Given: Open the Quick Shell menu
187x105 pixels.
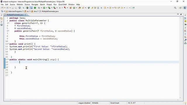Looking at the screenshot, I should pyautogui.click(x=62, y=4).
